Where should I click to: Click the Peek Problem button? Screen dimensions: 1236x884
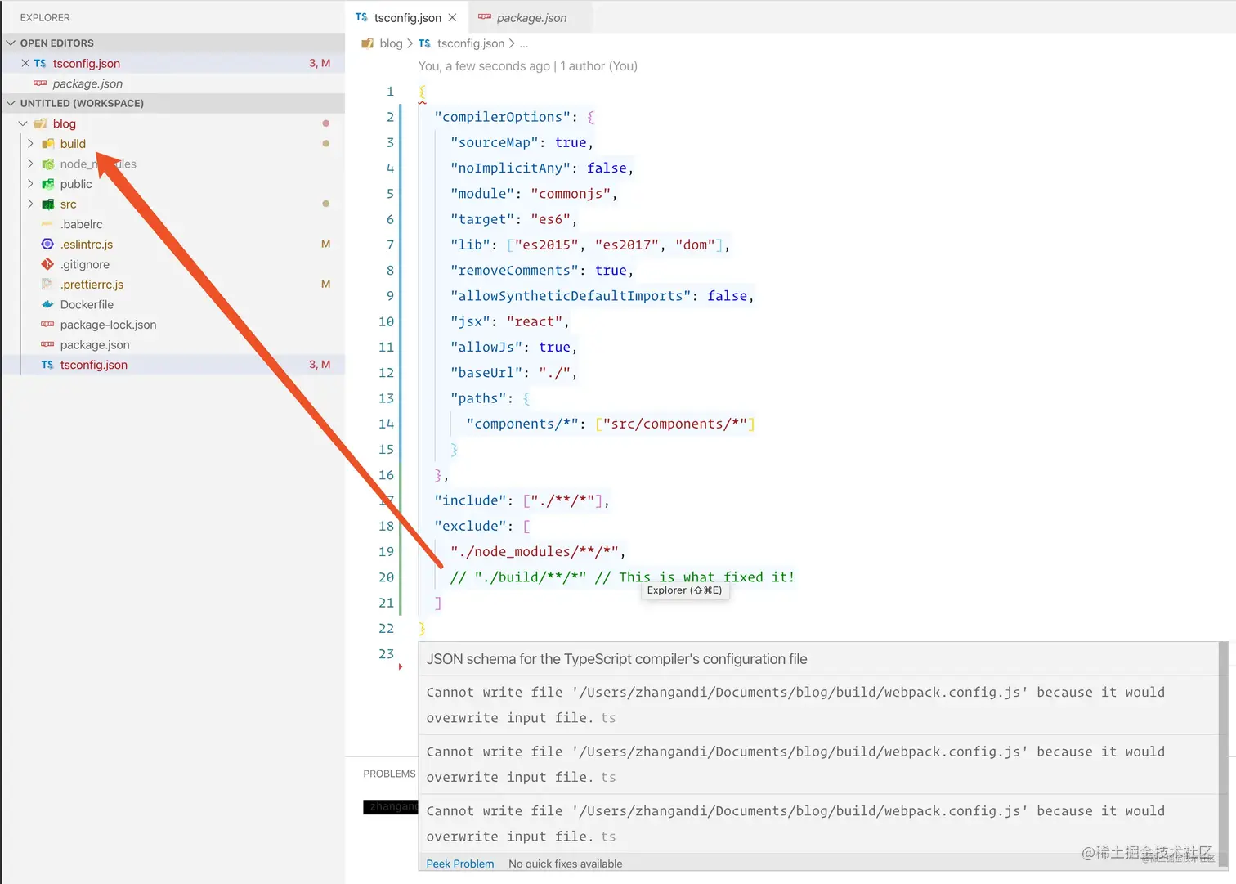click(459, 863)
